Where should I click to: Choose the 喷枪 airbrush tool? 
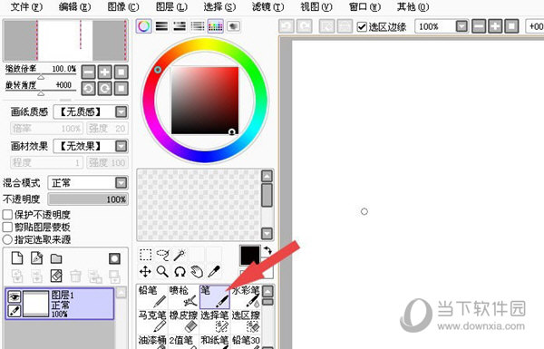click(183, 296)
